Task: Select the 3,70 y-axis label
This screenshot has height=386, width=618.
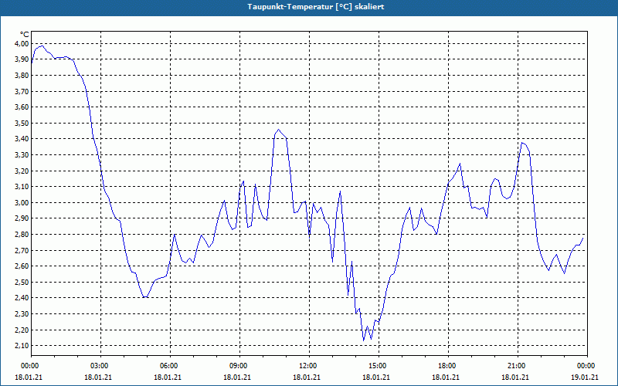Action: coord(22,91)
